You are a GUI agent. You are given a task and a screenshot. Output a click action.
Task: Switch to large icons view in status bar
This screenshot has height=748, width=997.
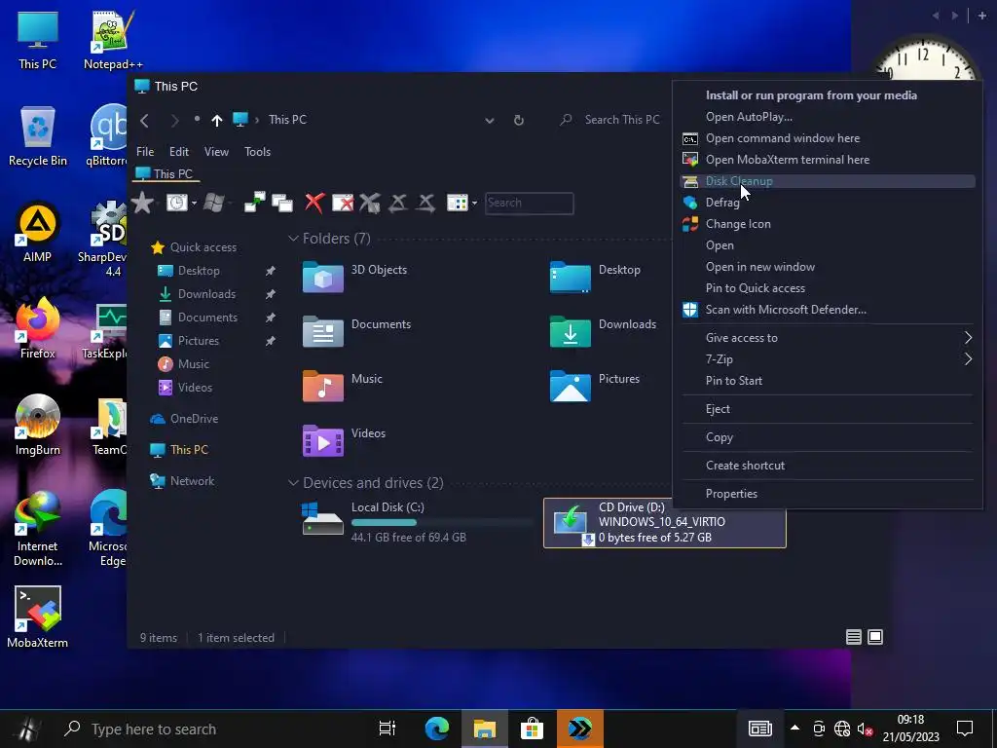pyautogui.click(x=875, y=637)
